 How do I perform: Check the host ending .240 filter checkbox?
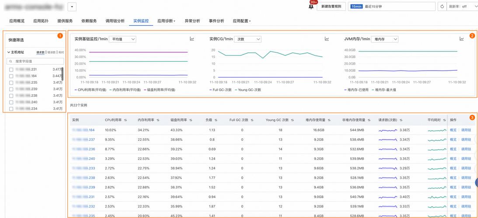coord(11,102)
